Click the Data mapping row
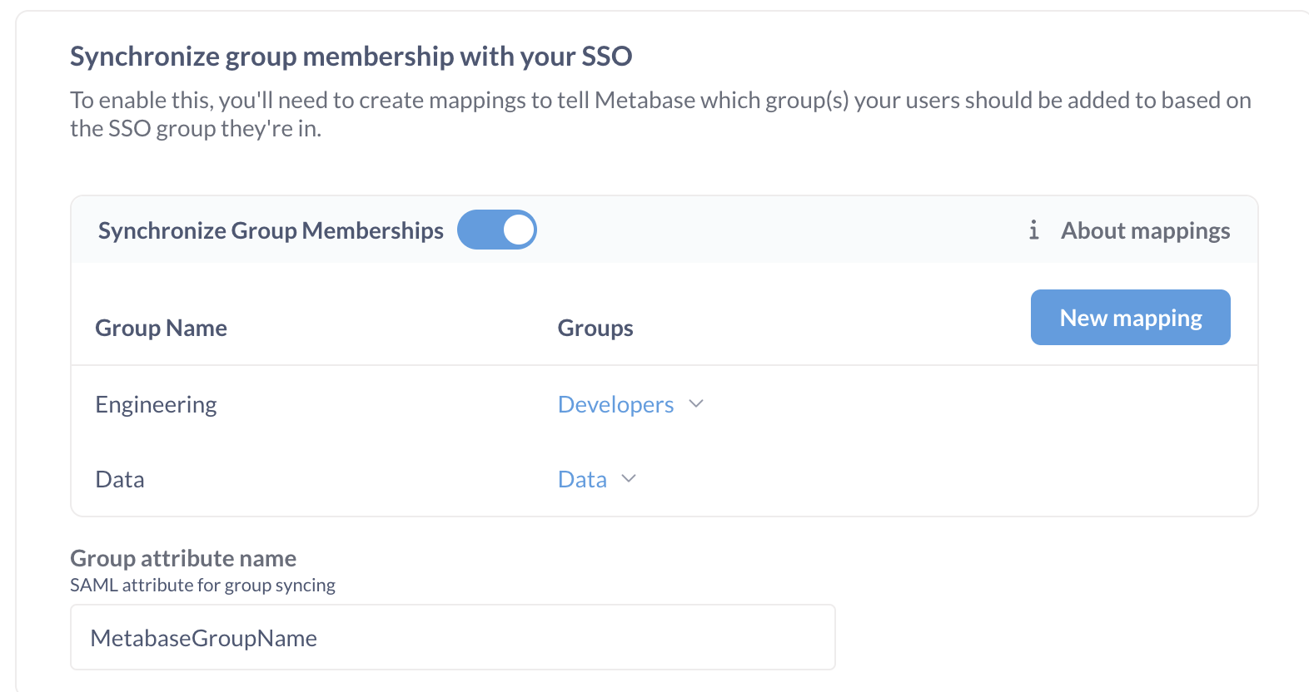Screen dimensions: 1309x692 point(119,479)
